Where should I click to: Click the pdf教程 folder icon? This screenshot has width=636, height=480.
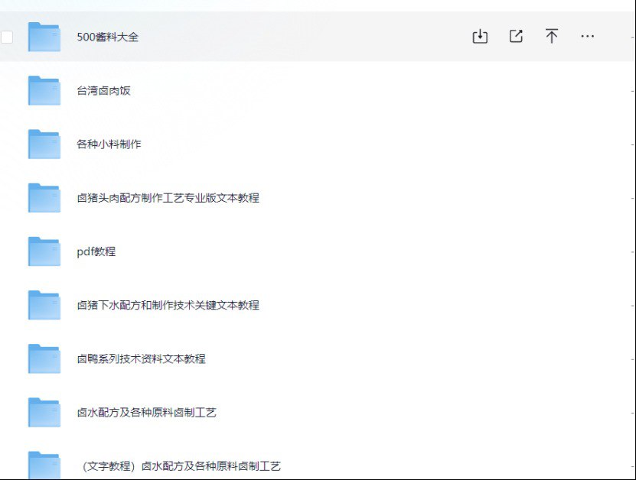[44, 251]
